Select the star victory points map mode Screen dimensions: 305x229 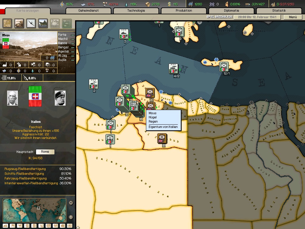(70, 226)
